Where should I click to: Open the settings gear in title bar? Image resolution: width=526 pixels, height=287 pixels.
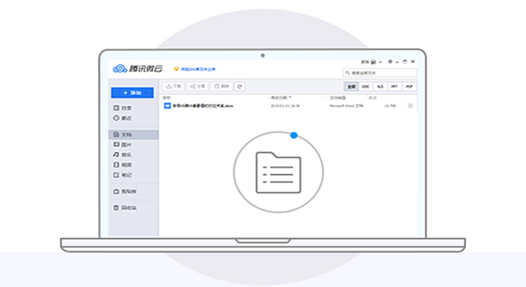coord(390,62)
